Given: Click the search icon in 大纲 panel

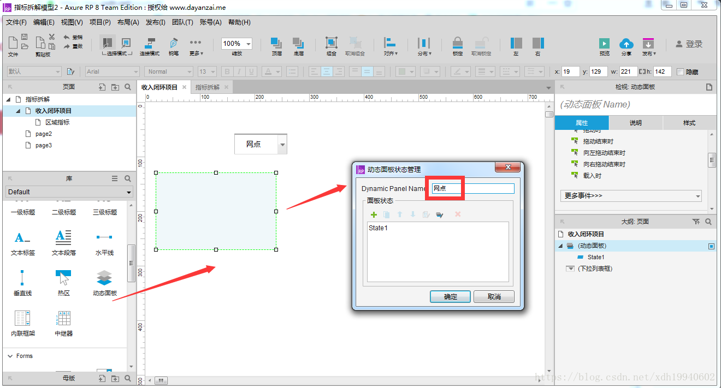Looking at the screenshot, I should pos(708,222).
